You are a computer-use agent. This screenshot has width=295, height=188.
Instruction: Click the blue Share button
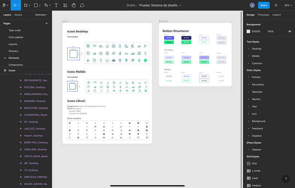coord(264,5)
